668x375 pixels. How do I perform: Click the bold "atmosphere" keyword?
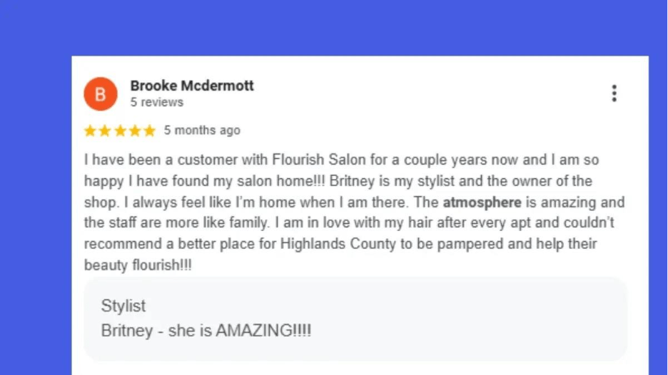point(482,202)
